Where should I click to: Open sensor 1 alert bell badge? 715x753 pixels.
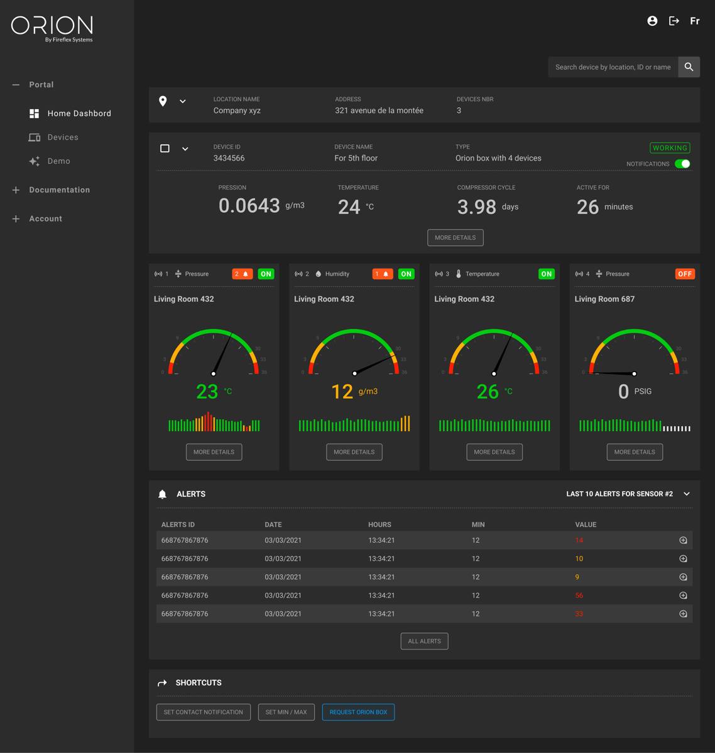243,274
